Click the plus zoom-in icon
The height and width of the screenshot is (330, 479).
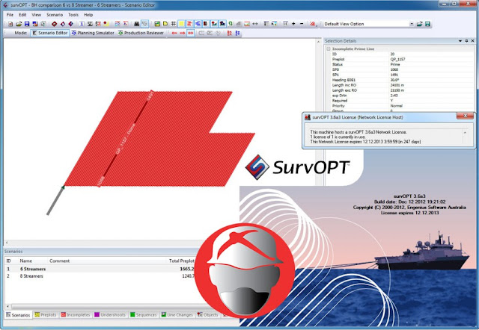pos(293,24)
